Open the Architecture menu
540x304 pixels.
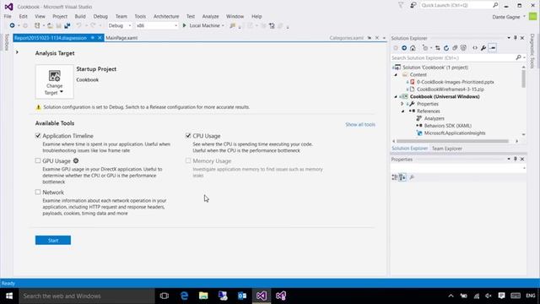click(x=166, y=16)
